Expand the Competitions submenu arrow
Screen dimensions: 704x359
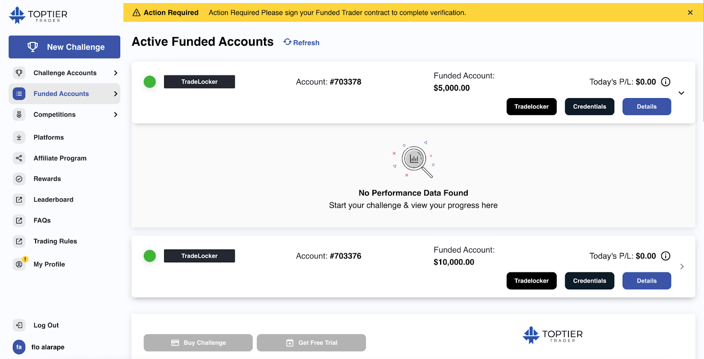click(x=116, y=114)
